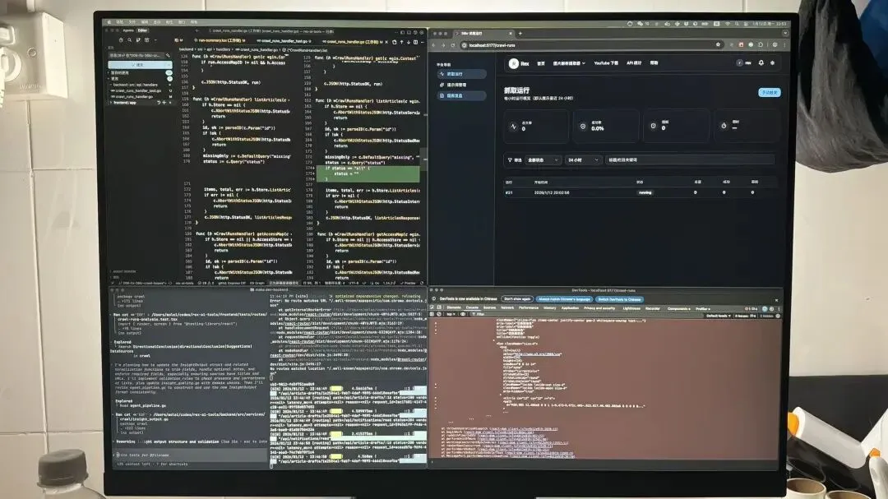The image size is (888, 499).
Task: Close the crawl_runs_handler.go diff tab
Action: (386, 42)
